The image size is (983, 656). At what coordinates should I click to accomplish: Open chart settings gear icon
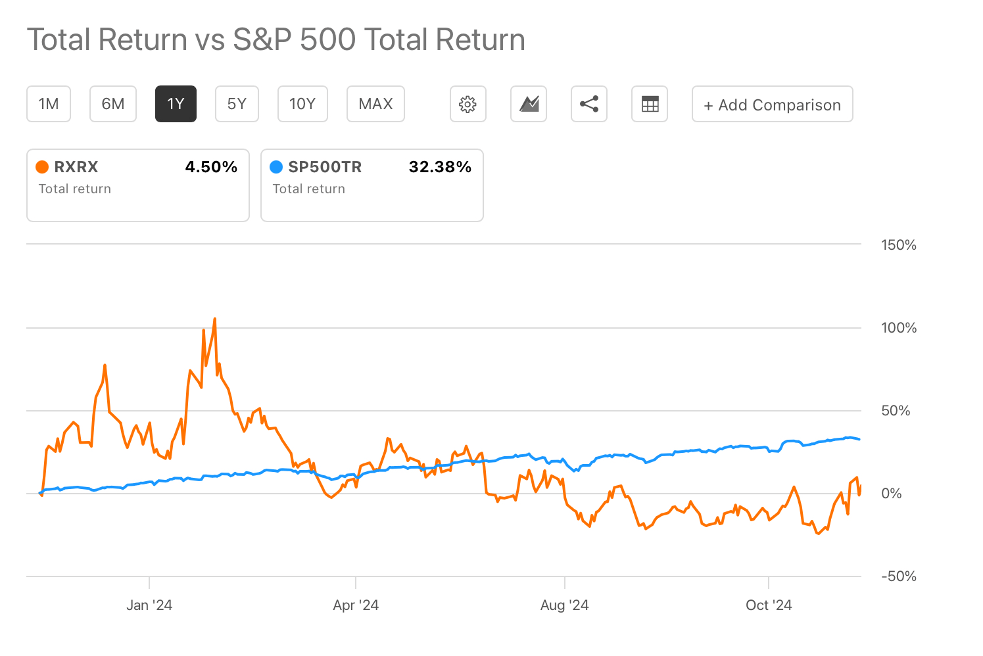468,104
